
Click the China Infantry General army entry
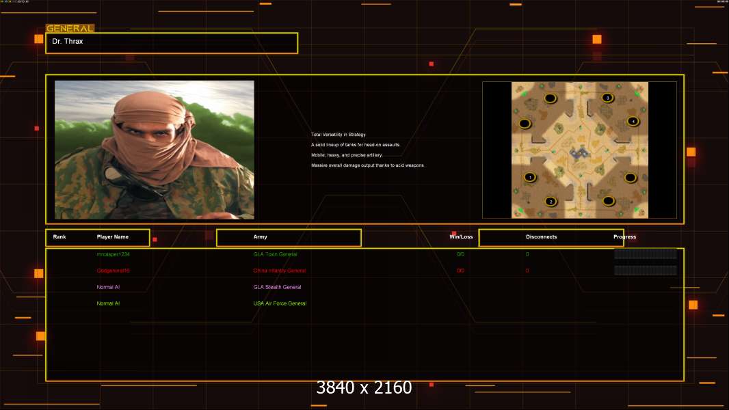280,271
